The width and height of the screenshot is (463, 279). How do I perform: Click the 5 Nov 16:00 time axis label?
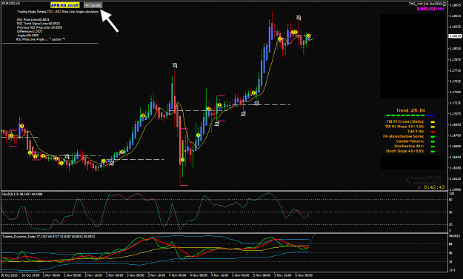(x=283, y=275)
